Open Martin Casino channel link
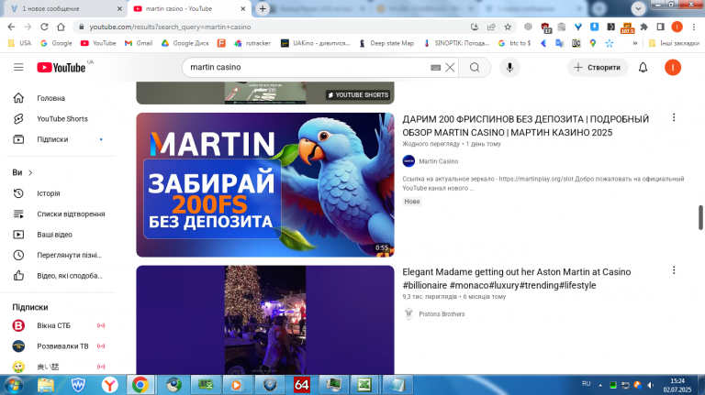Viewport: 705px width, 395px height. click(x=439, y=161)
